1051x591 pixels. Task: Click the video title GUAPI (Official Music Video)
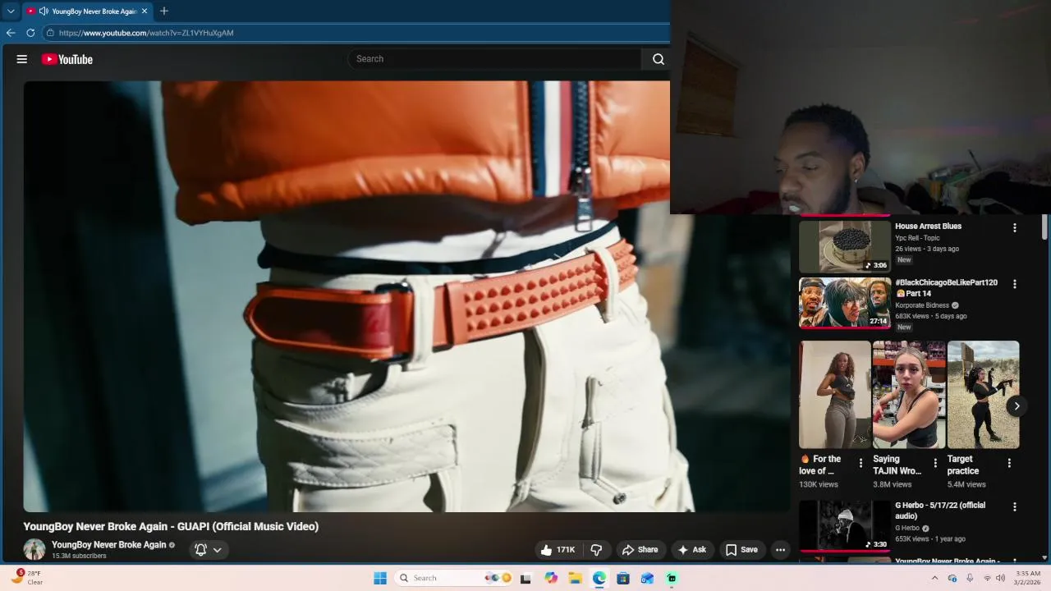[171, 527]
